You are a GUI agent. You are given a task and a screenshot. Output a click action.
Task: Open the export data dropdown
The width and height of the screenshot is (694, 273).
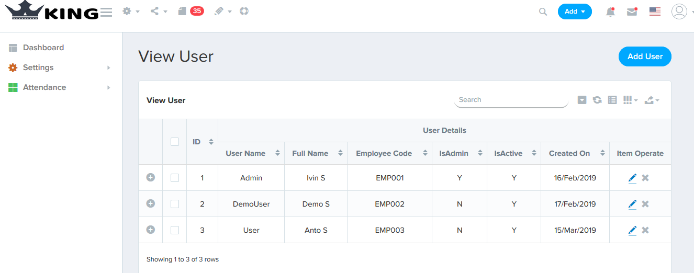click(652, 100)
